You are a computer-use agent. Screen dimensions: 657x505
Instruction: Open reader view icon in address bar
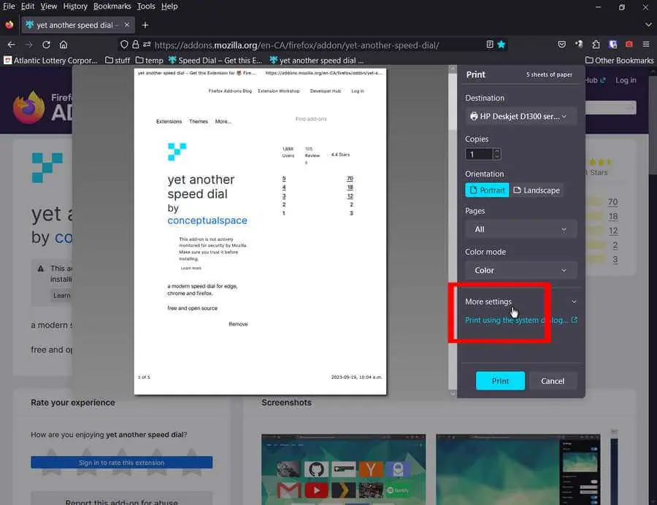coord(489,45)
